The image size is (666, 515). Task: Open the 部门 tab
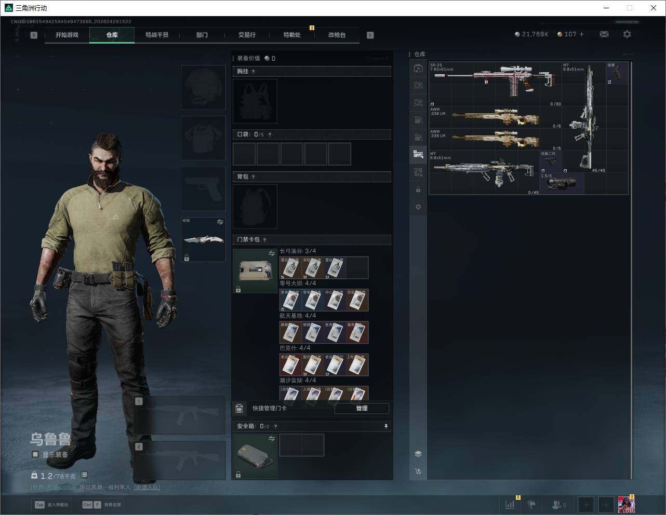click(x=202, y=35)
